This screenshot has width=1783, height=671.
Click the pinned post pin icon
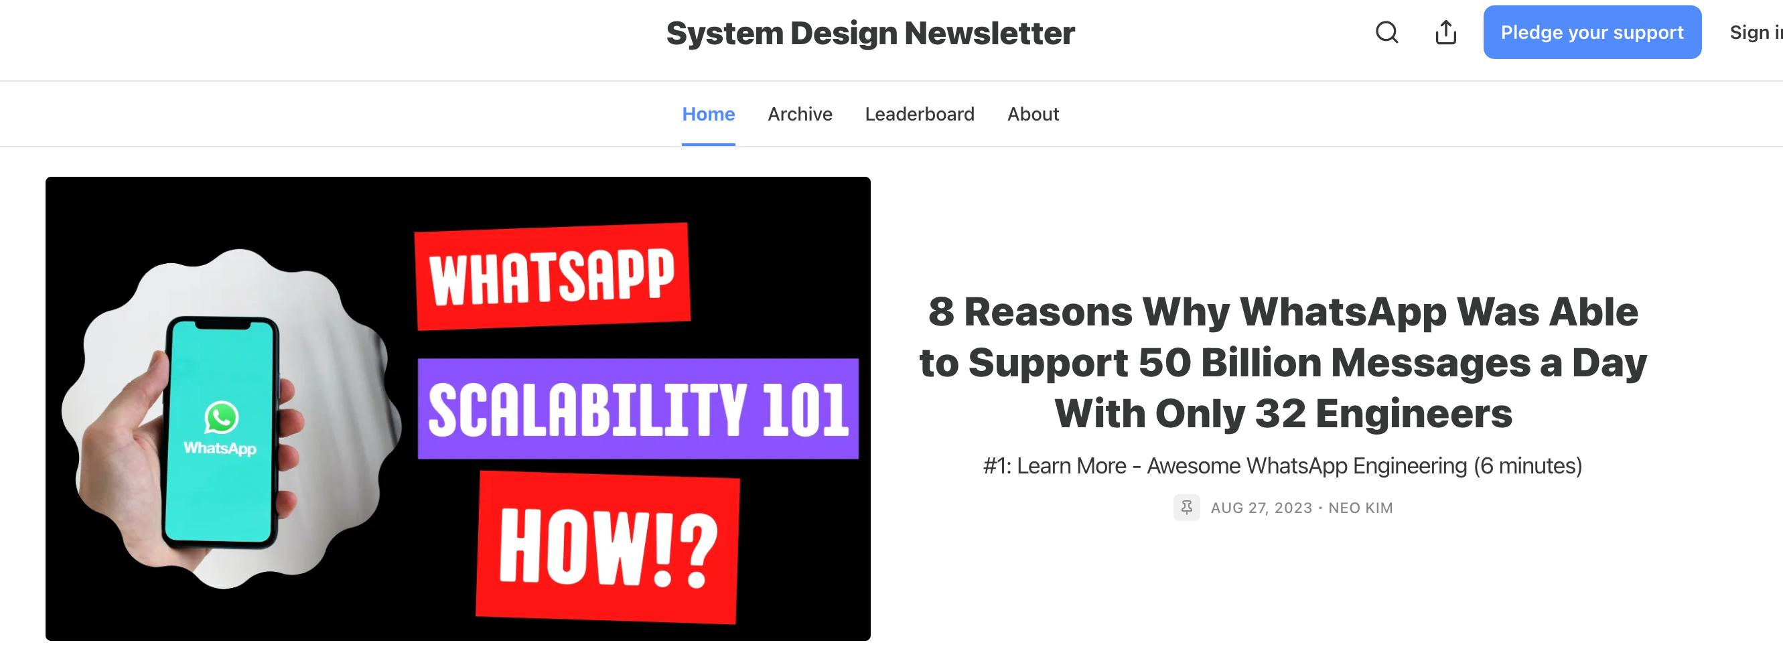click(x=1186, y=507)
